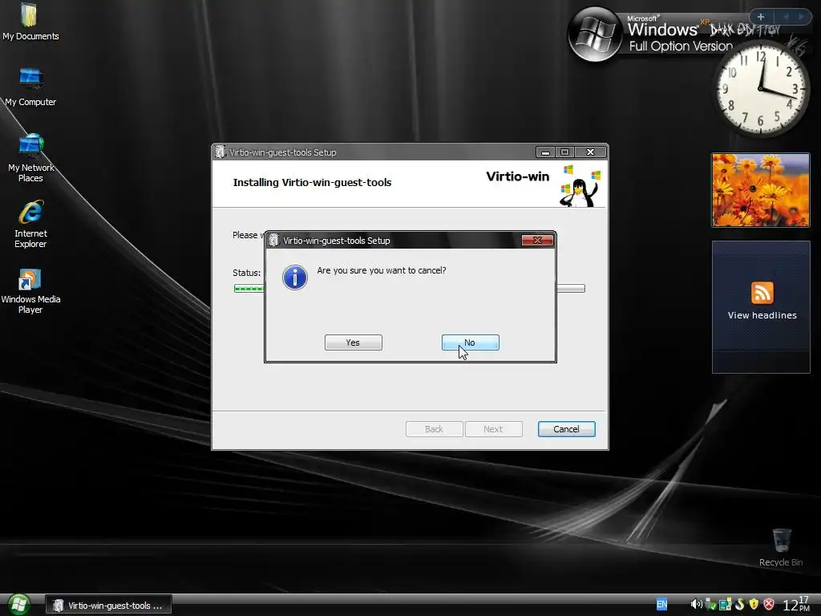
Task: Click the Virtio-win penguin logo
Action: pyautogui.click(x=580, y=186)
